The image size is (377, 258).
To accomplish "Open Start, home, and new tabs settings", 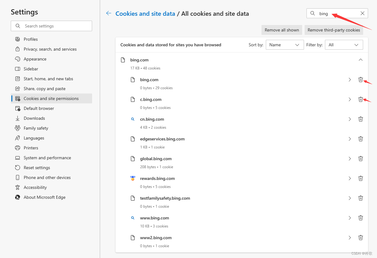I will click(51, 79).
